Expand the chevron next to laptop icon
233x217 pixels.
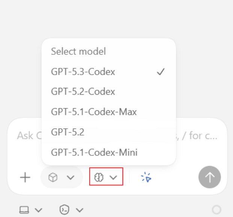coord(38,209)
